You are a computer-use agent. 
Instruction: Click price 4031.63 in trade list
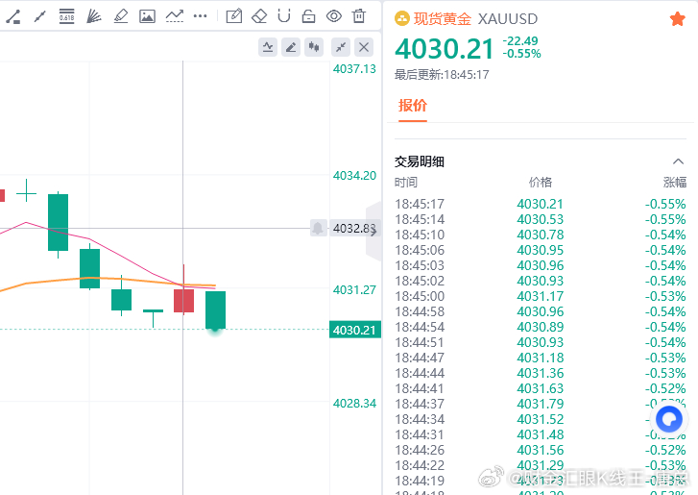click(x=540, y=388)
